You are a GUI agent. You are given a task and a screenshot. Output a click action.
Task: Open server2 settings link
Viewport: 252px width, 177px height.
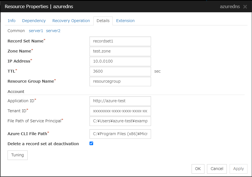(53, 31)
